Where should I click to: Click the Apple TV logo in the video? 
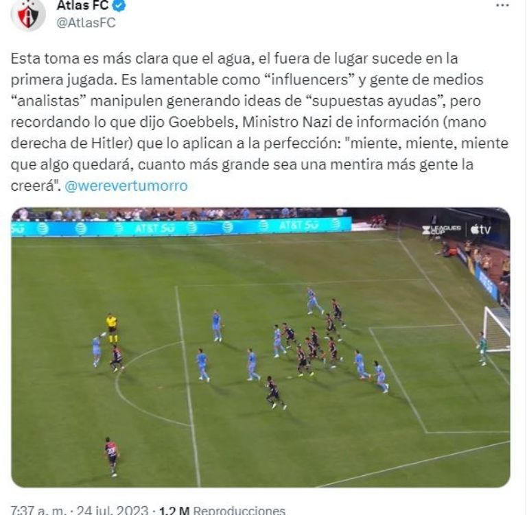tap(481, 230)
